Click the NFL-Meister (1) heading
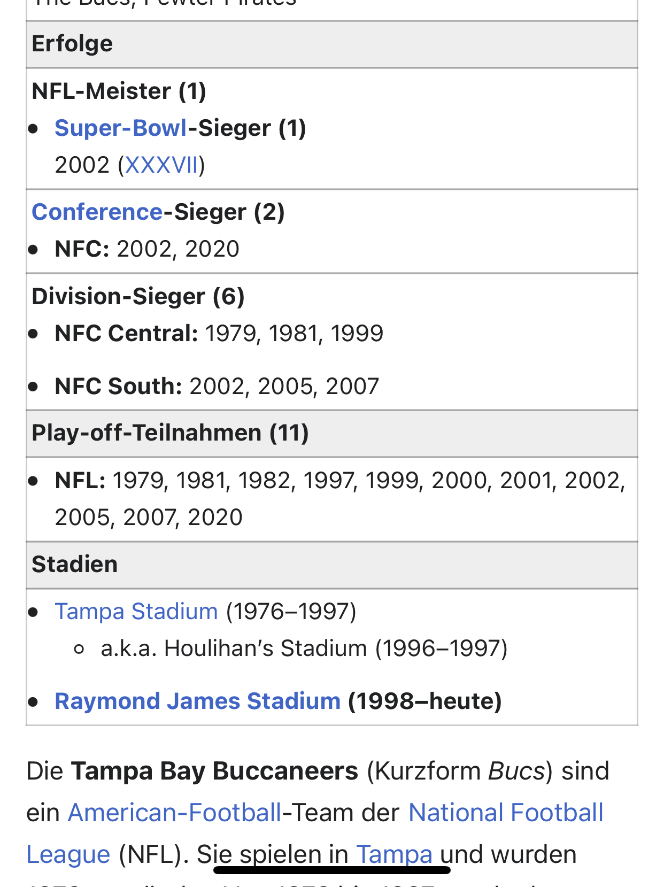The width and height of the screenshot is (664, 887). point(119,91)
